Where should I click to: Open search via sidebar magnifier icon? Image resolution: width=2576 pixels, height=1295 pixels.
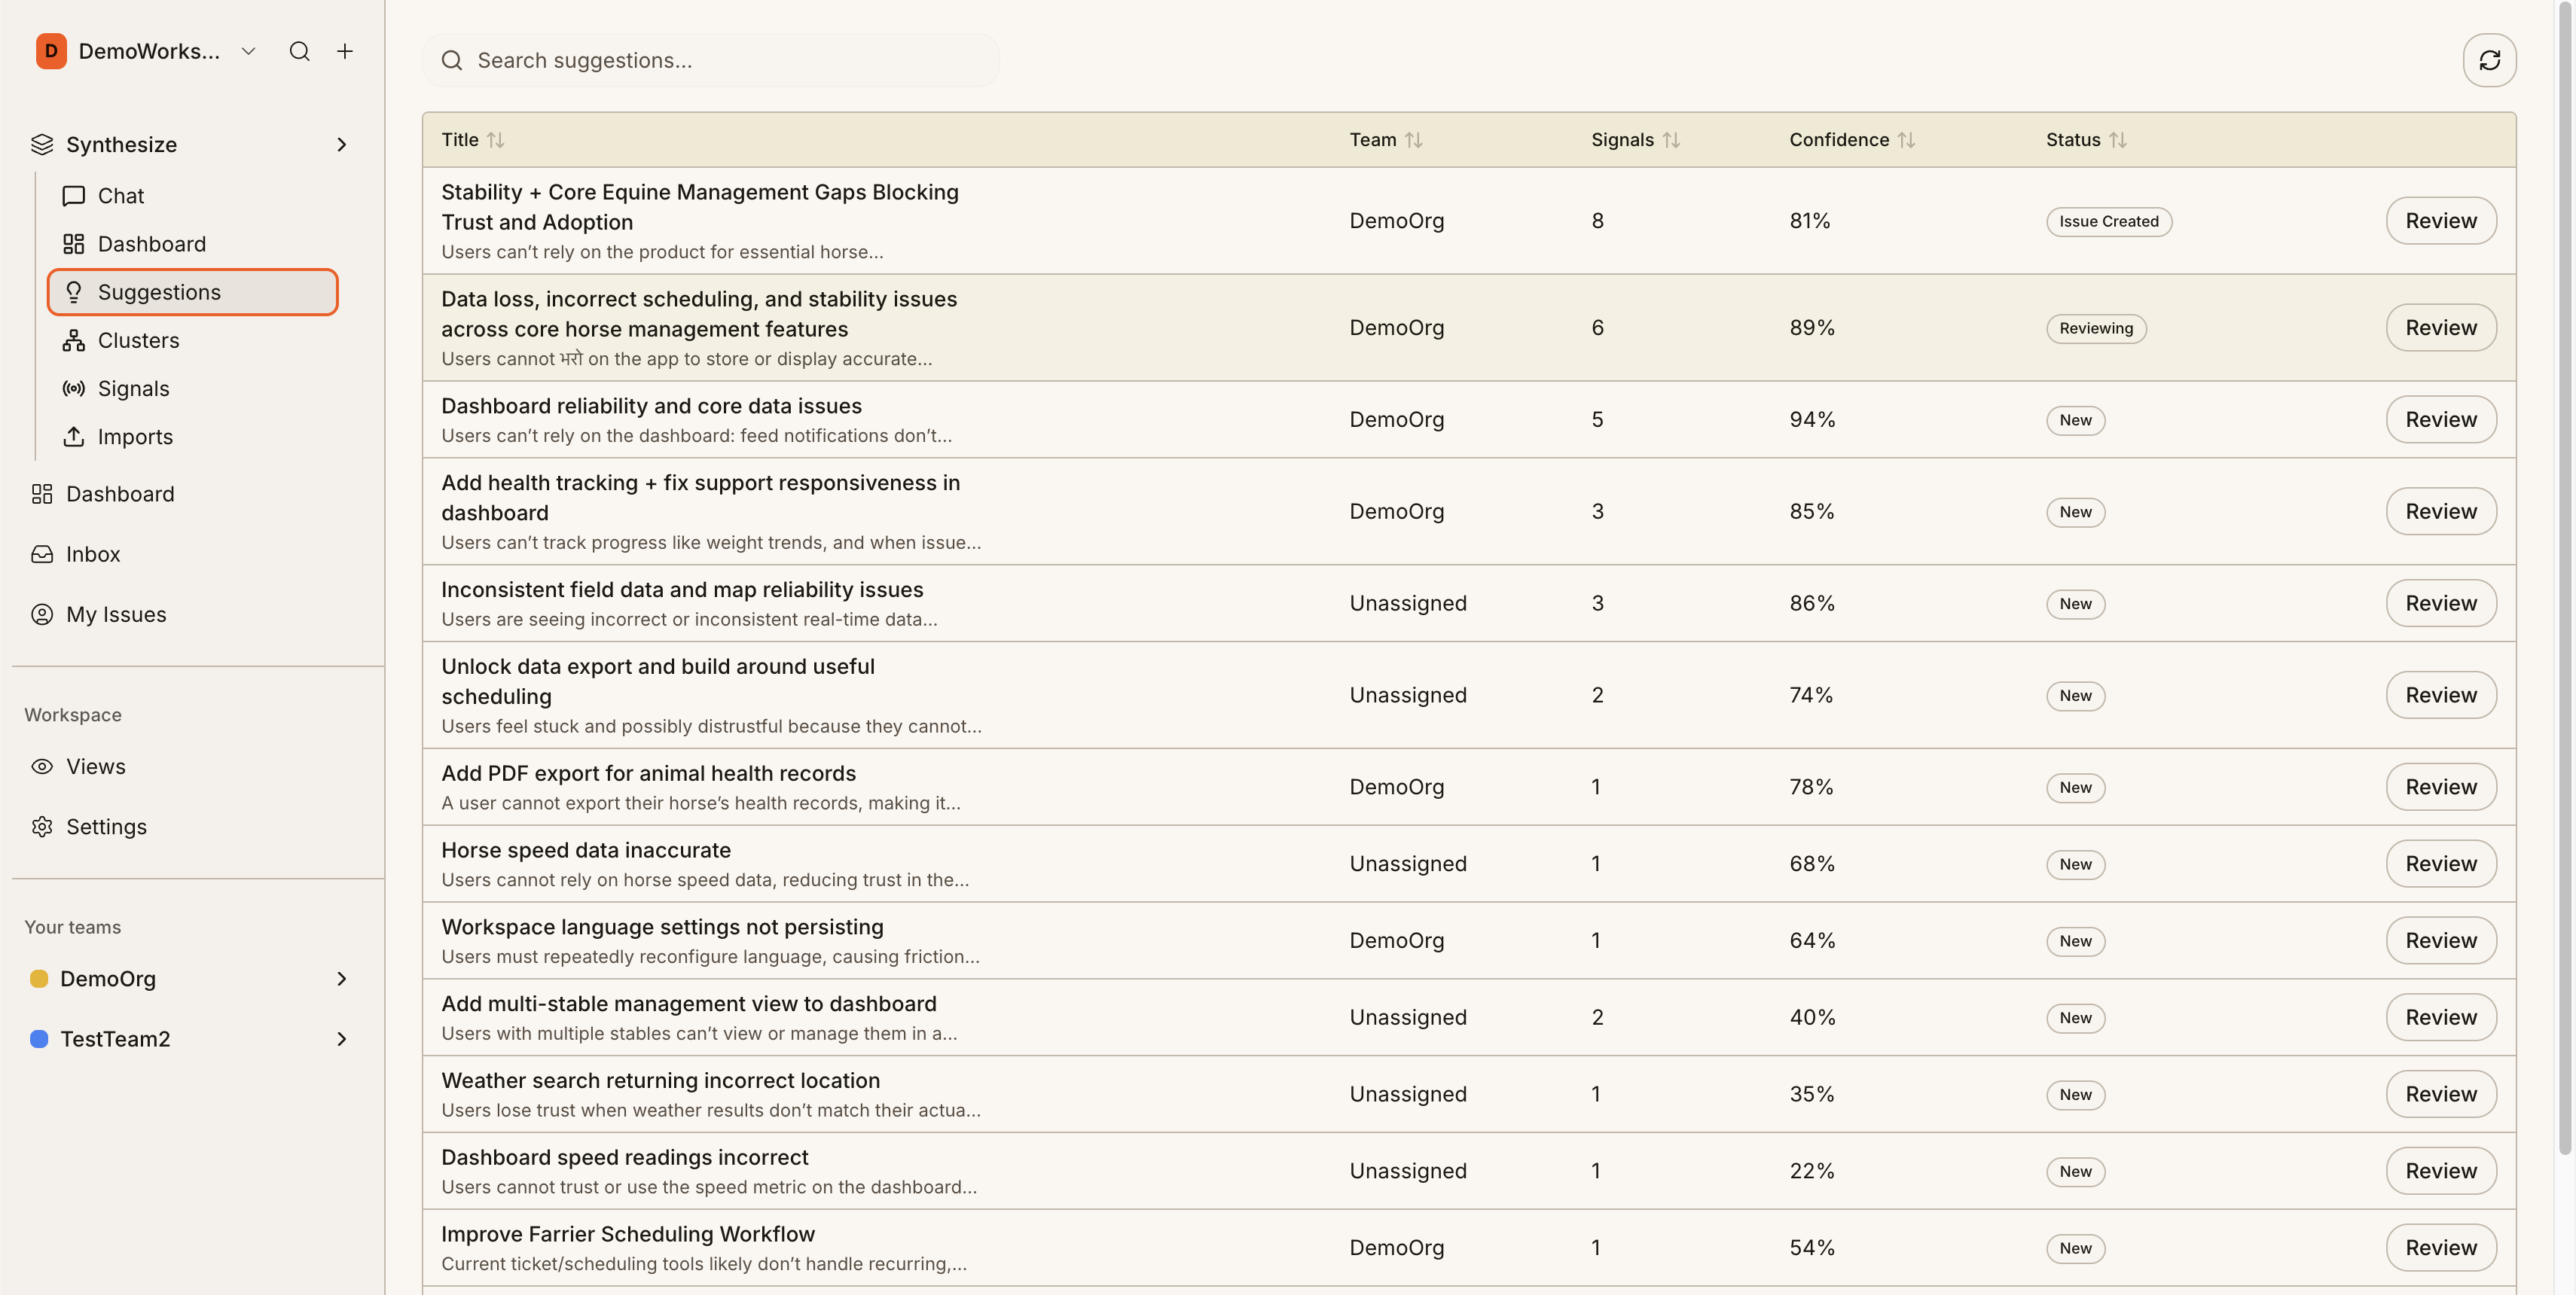coord(299,51)
